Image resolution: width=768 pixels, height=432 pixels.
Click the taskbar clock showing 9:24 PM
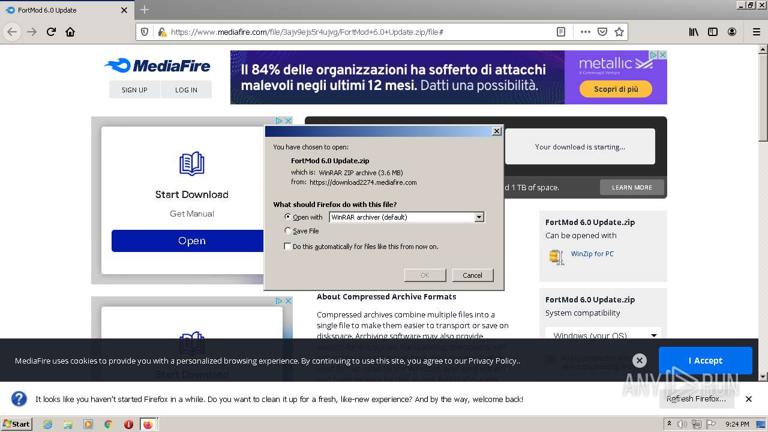point(737,424)
